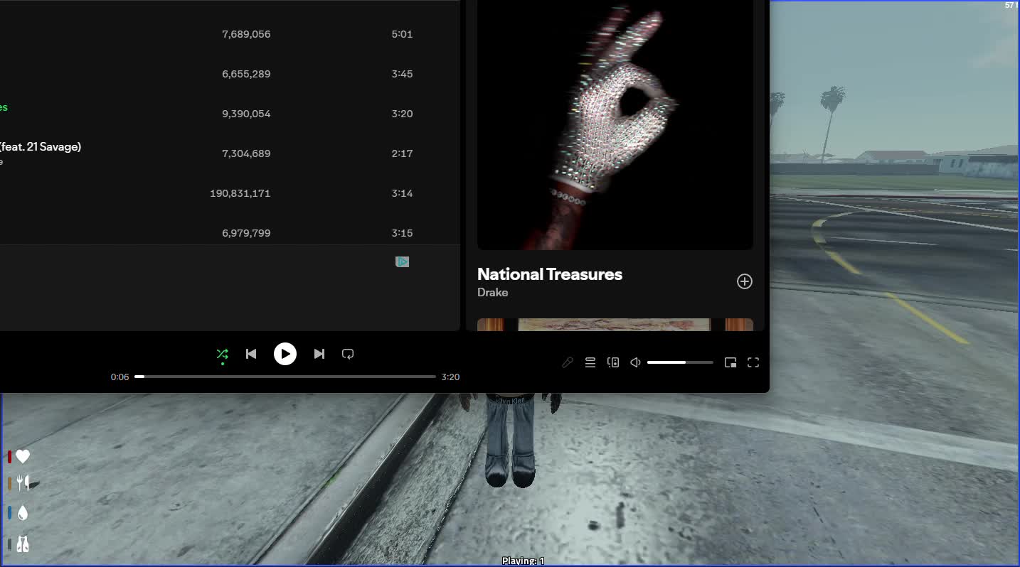Viewport: 1020px width, 567px height.
Task: Skip to the previous track
Action: coord(251,354)
